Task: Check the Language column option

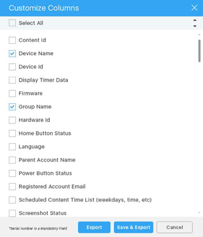Action: tap(12, 146)
